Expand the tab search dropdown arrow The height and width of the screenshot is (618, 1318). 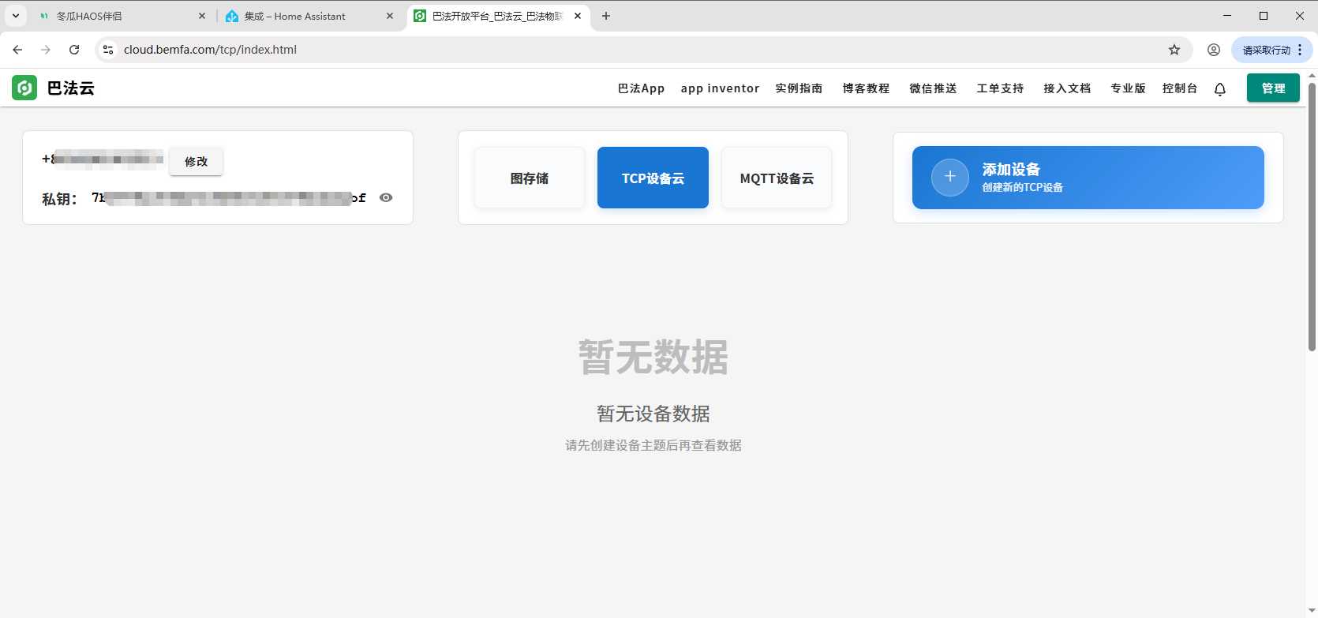pos(16,16)
